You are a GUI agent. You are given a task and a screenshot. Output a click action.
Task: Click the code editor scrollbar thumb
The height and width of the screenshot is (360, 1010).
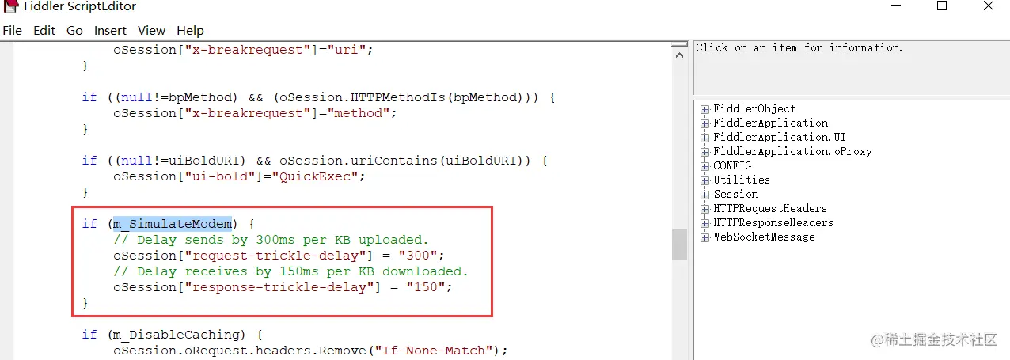click(679, 244)
